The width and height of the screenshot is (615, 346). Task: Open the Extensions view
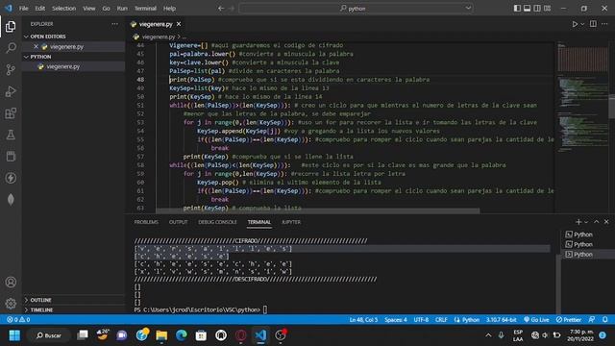click(x=11, y=113)
